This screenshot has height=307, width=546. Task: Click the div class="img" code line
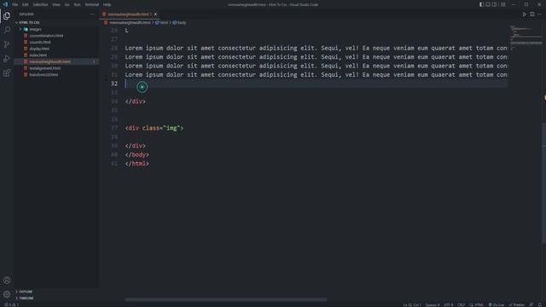[x=154, y=128]
